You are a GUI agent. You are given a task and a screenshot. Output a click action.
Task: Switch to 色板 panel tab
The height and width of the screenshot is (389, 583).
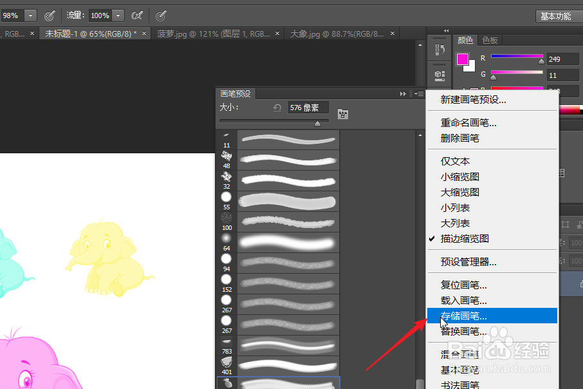point(490,40)
